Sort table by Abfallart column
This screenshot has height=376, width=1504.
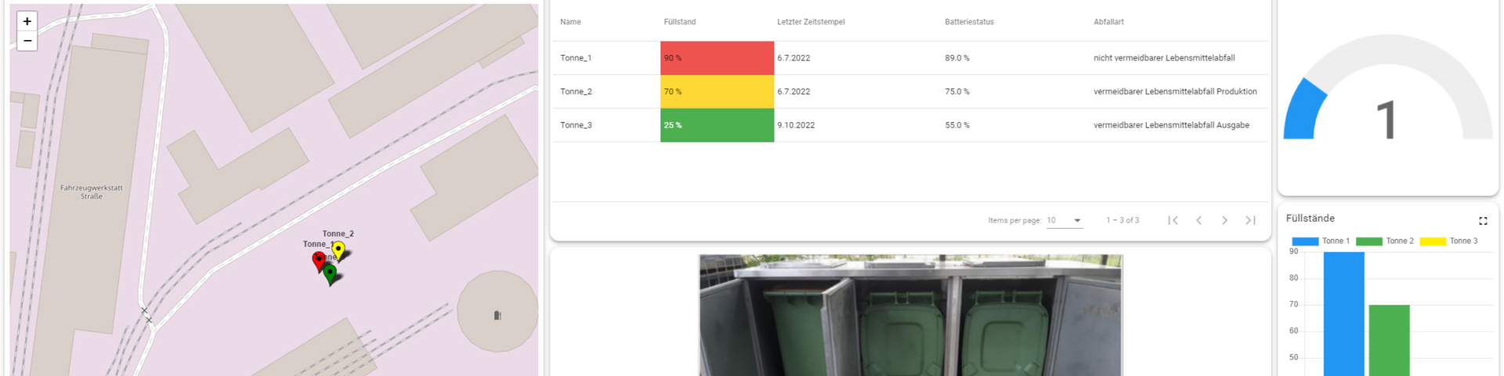(x=1108, y=22)
